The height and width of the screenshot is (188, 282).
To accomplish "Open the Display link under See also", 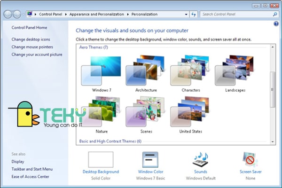I will coord(18,162).
